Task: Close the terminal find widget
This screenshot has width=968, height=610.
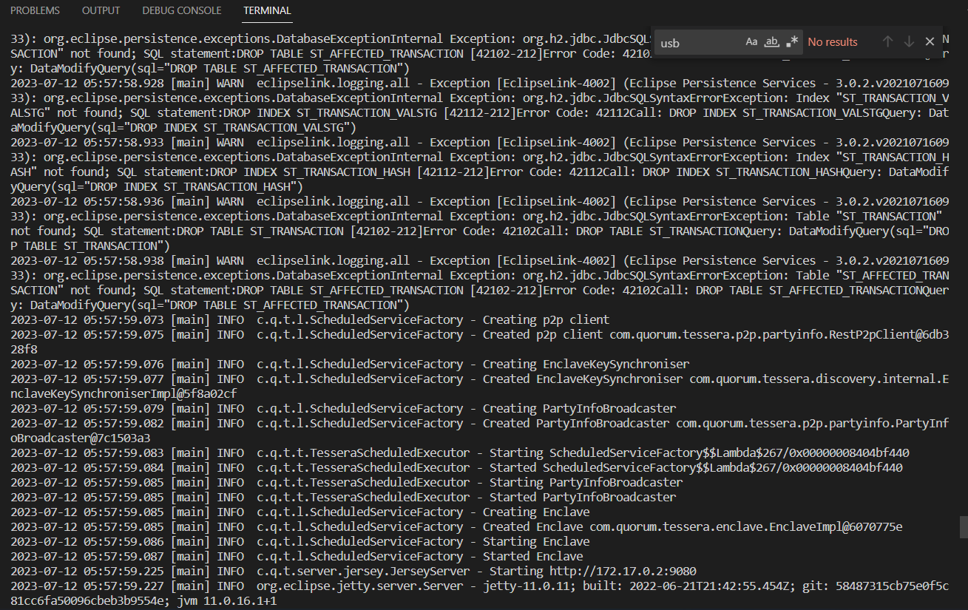Action: [929, 41]
